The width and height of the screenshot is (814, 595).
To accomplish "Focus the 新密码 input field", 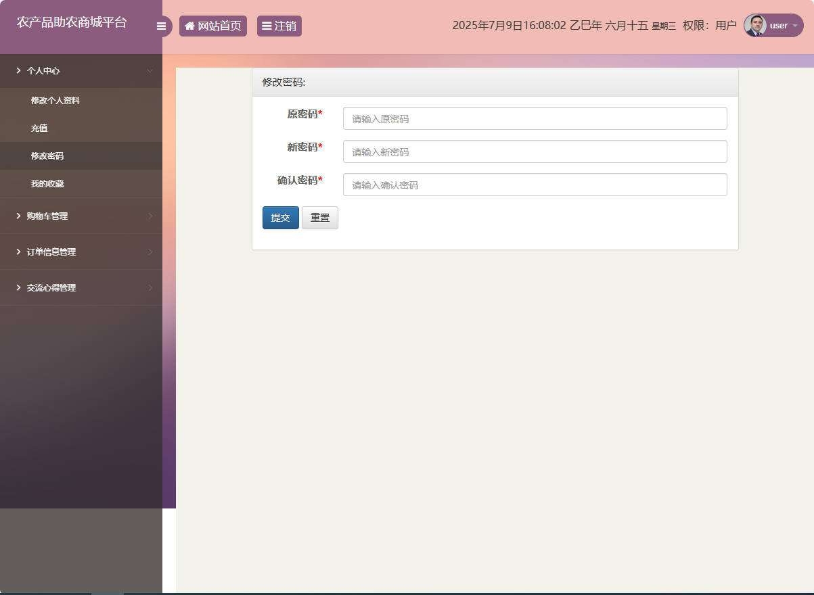I will [535, 151].
